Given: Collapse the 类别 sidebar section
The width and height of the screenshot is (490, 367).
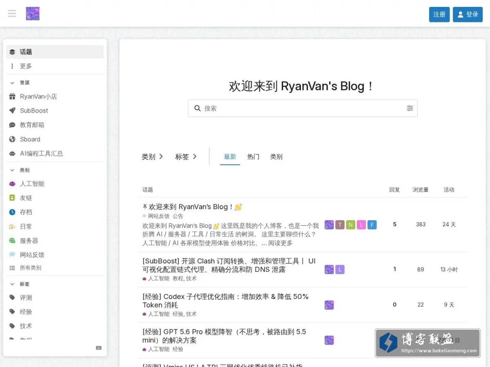Looking at the screenshot, I should point(20,170).
